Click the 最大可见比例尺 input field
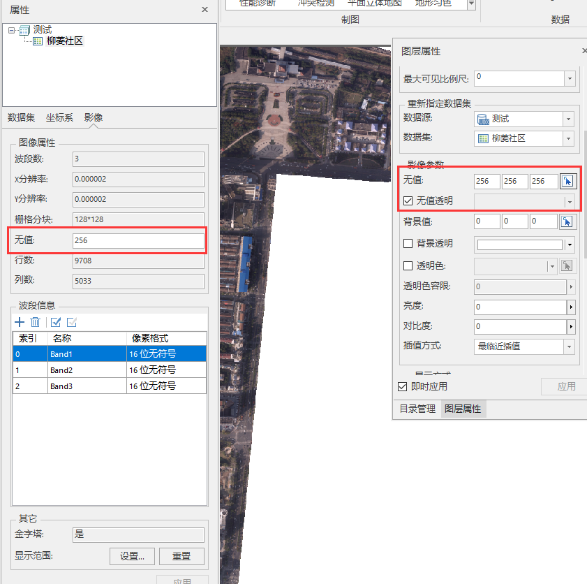587x584 pixels. pos(519,79)
